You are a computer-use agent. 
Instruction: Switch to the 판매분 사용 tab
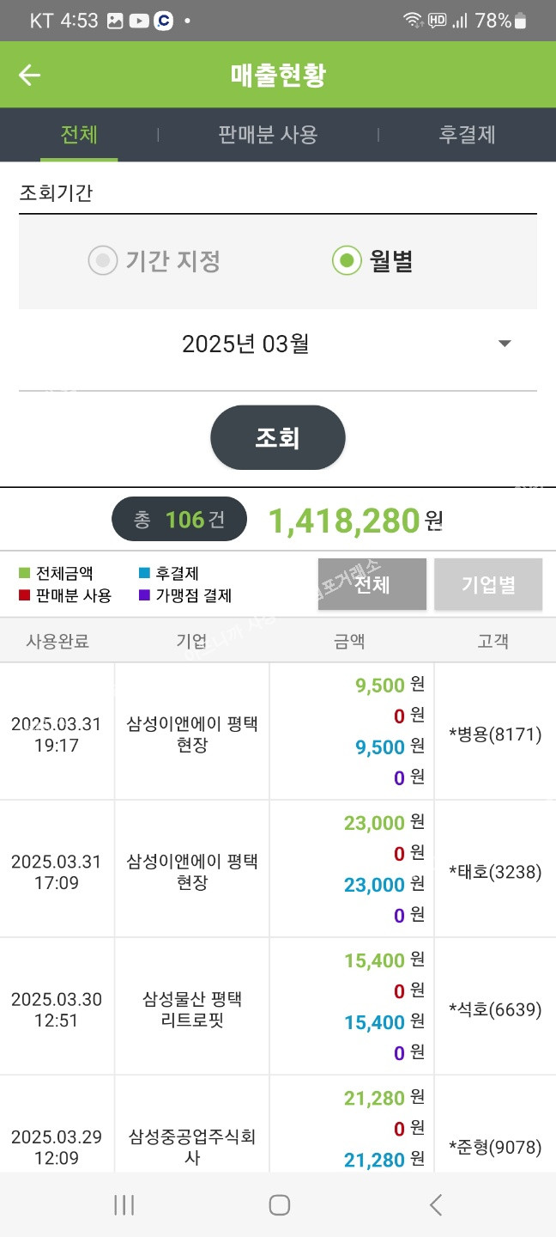268,135
